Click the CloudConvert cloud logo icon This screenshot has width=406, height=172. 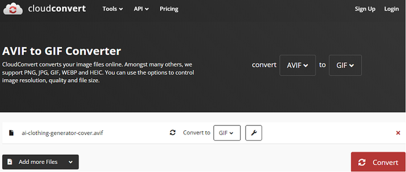coord(13,9)
